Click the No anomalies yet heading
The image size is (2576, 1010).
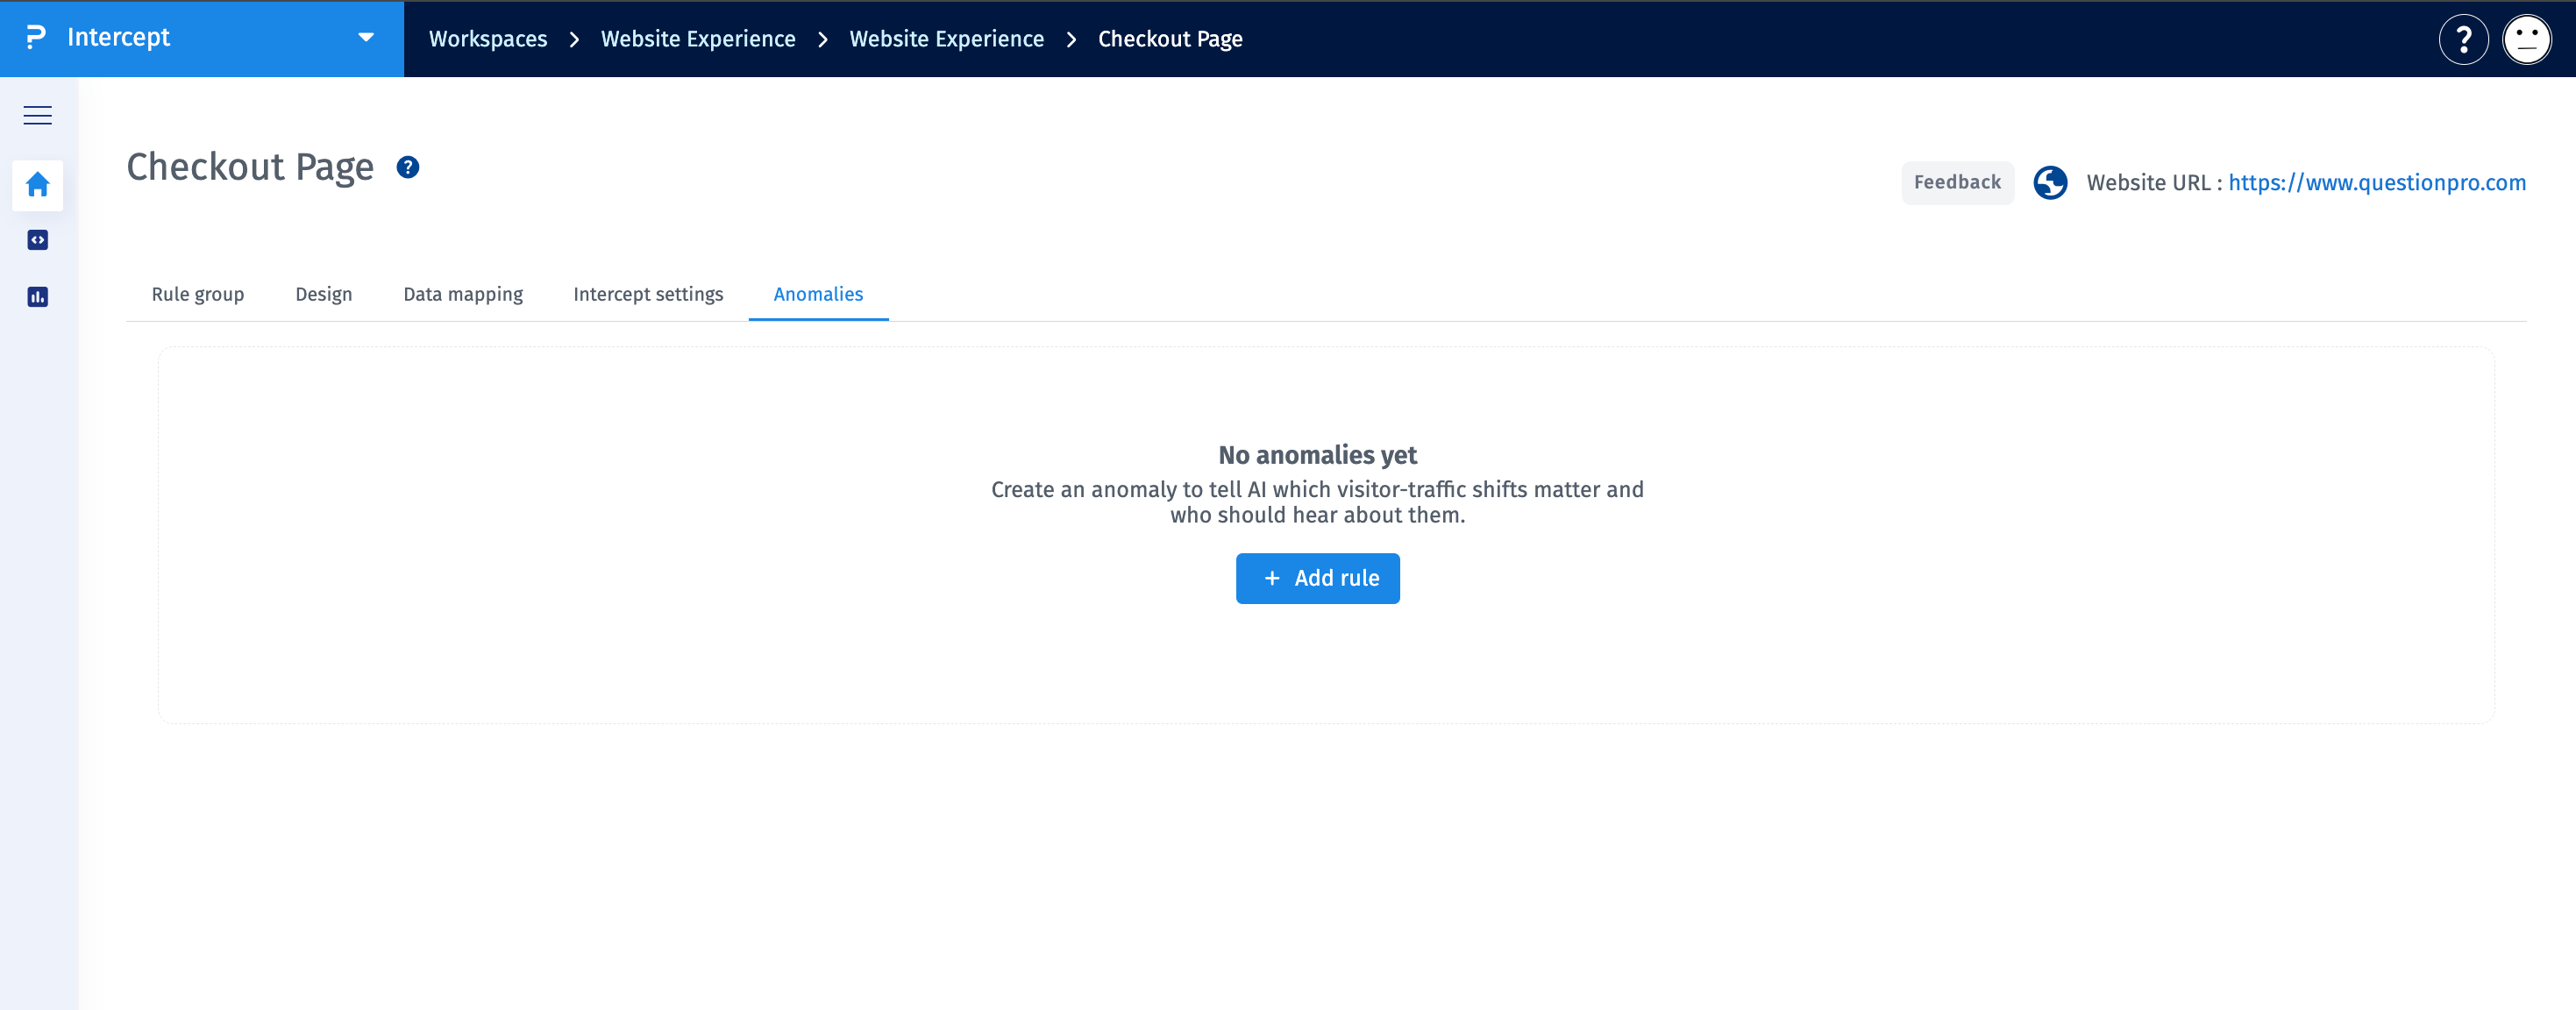1317,455
